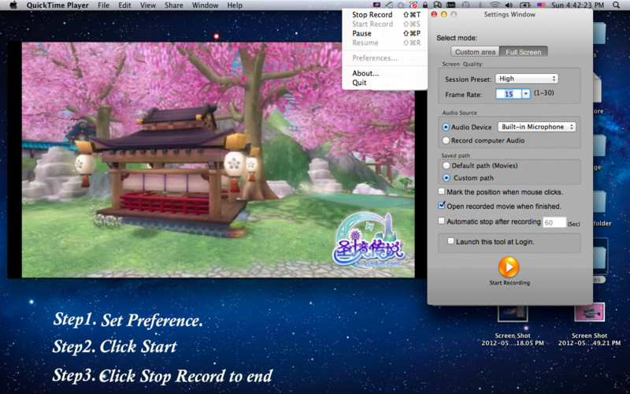The width and height of the screenshot is (630, 394).
Task: Click the QuickTime video of cherry trees
Action: tap(218, 160)
